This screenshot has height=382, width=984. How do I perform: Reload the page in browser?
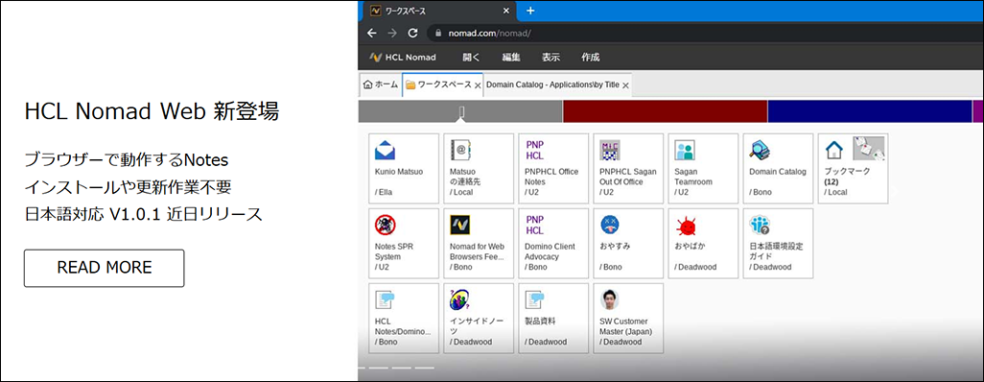[x=412, y=33]
